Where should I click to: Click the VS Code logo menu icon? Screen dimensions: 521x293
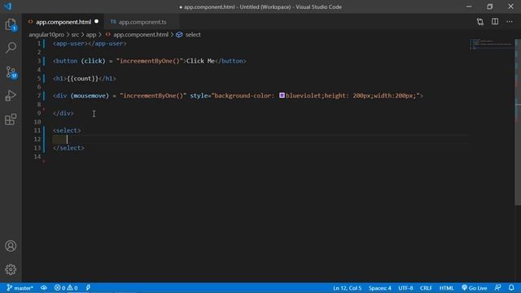point(7,7)
